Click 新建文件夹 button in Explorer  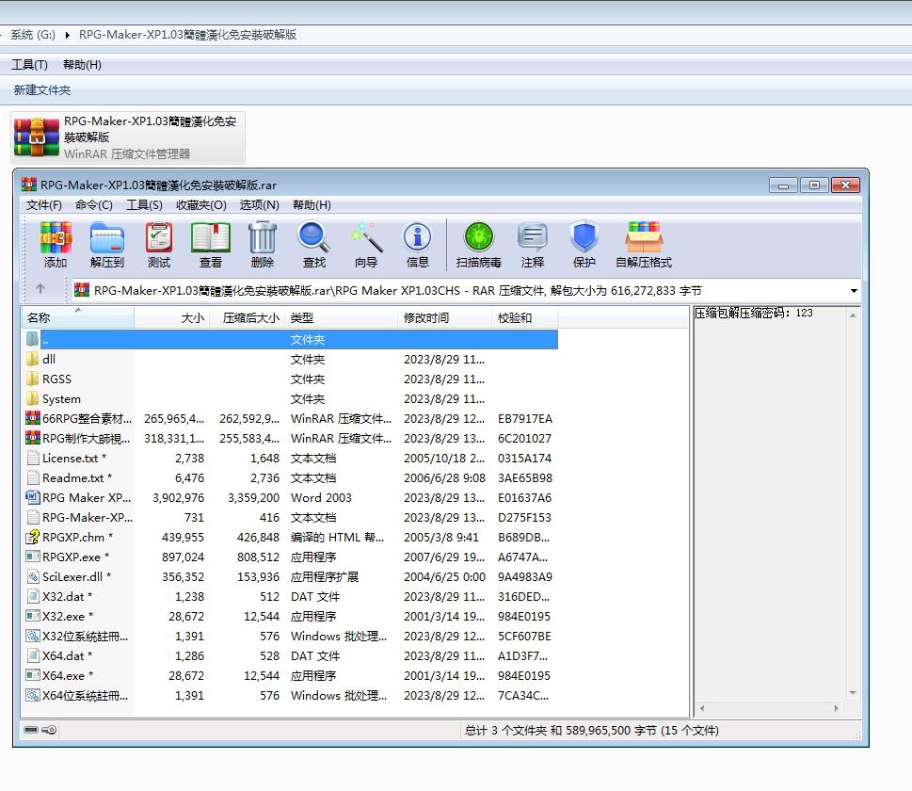click(x=41, y=90)
